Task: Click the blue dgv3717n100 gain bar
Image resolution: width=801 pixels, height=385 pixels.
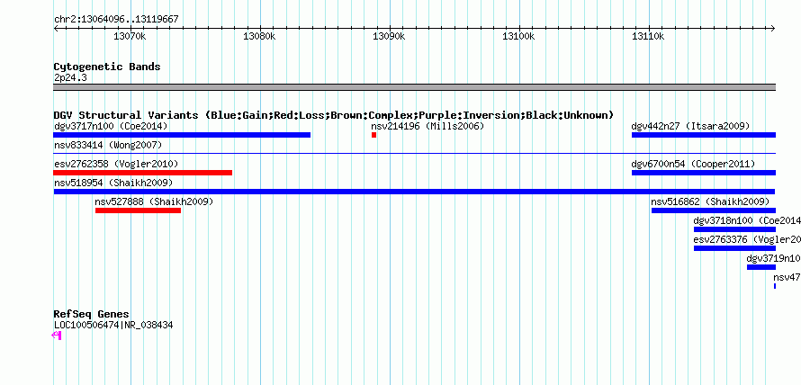Action: 182,135
